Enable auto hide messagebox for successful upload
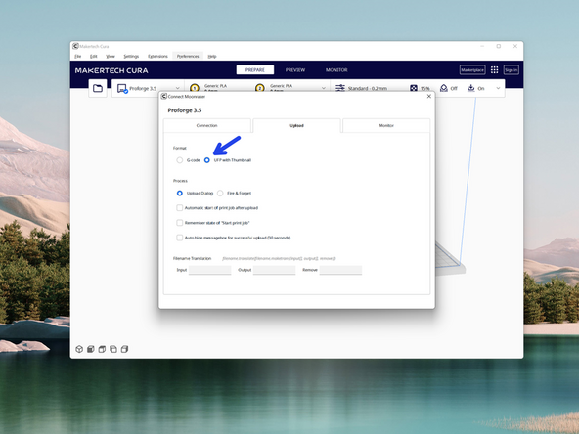 point(179,238)
